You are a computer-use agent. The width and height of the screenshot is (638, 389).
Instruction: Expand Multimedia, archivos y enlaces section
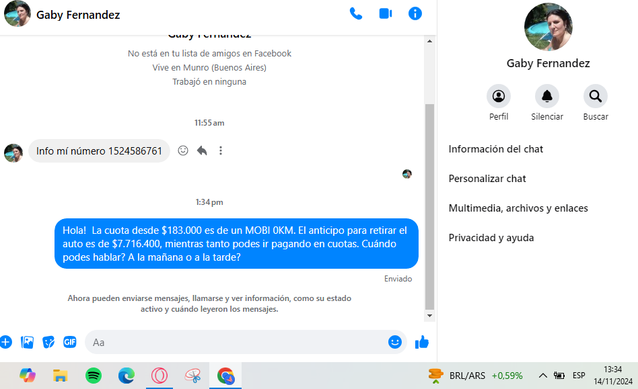click(x=518, y=208)
